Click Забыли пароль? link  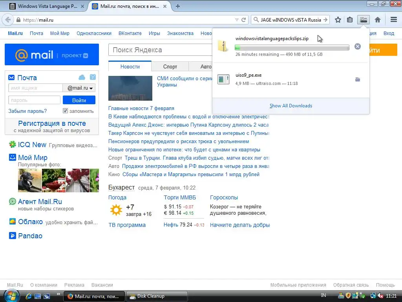click(27, 111)
